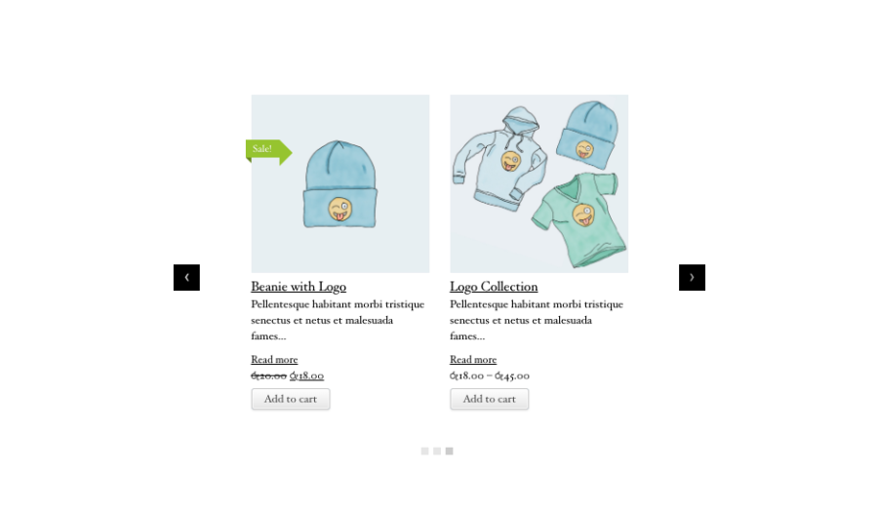This screenshot has height=513, width=877.
Task: Select the first carousel pagination dot
Action: (425, 451)
